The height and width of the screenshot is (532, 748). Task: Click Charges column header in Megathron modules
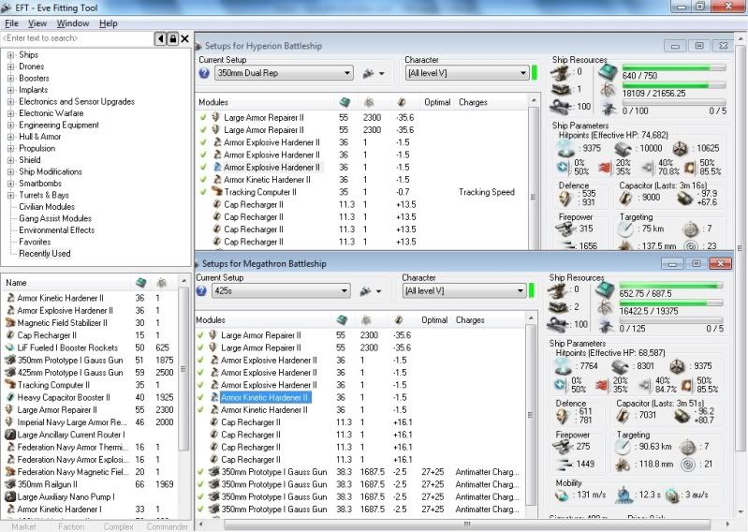tap(470, 319)
